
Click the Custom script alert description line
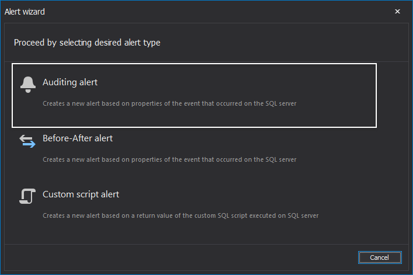[180, 215]
